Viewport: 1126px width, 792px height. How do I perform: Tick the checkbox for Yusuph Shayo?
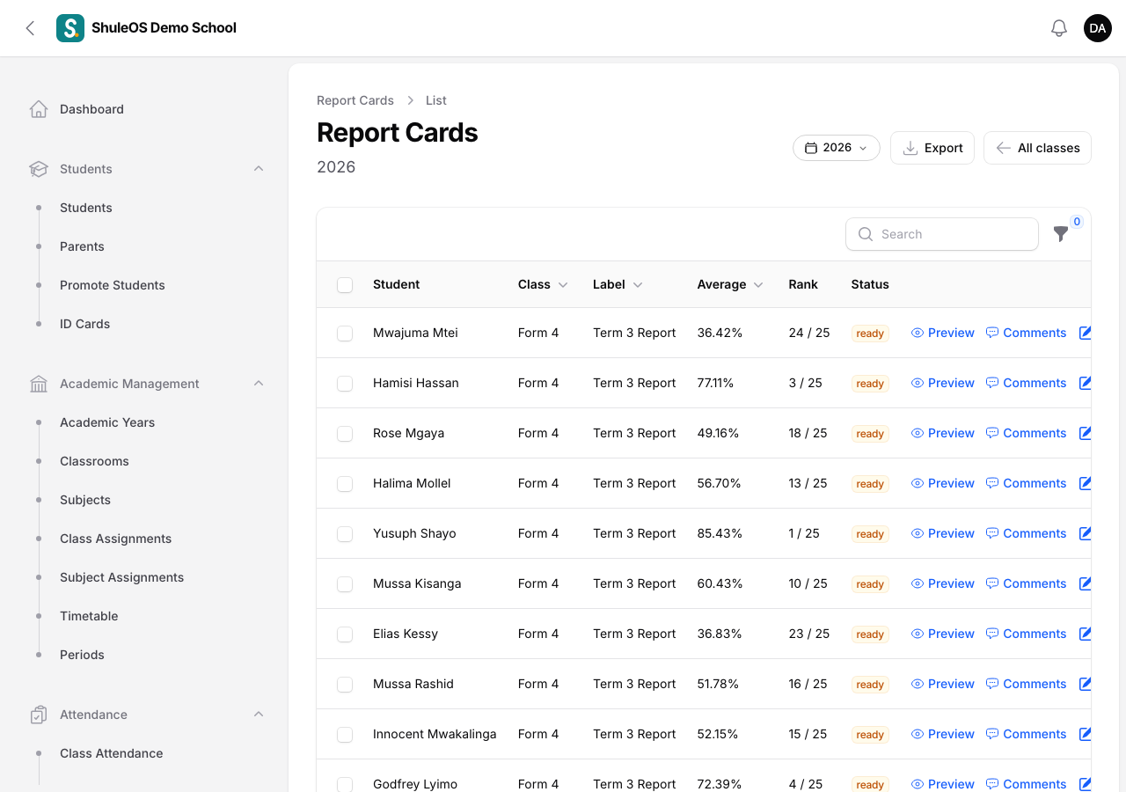tap(345, 534)
